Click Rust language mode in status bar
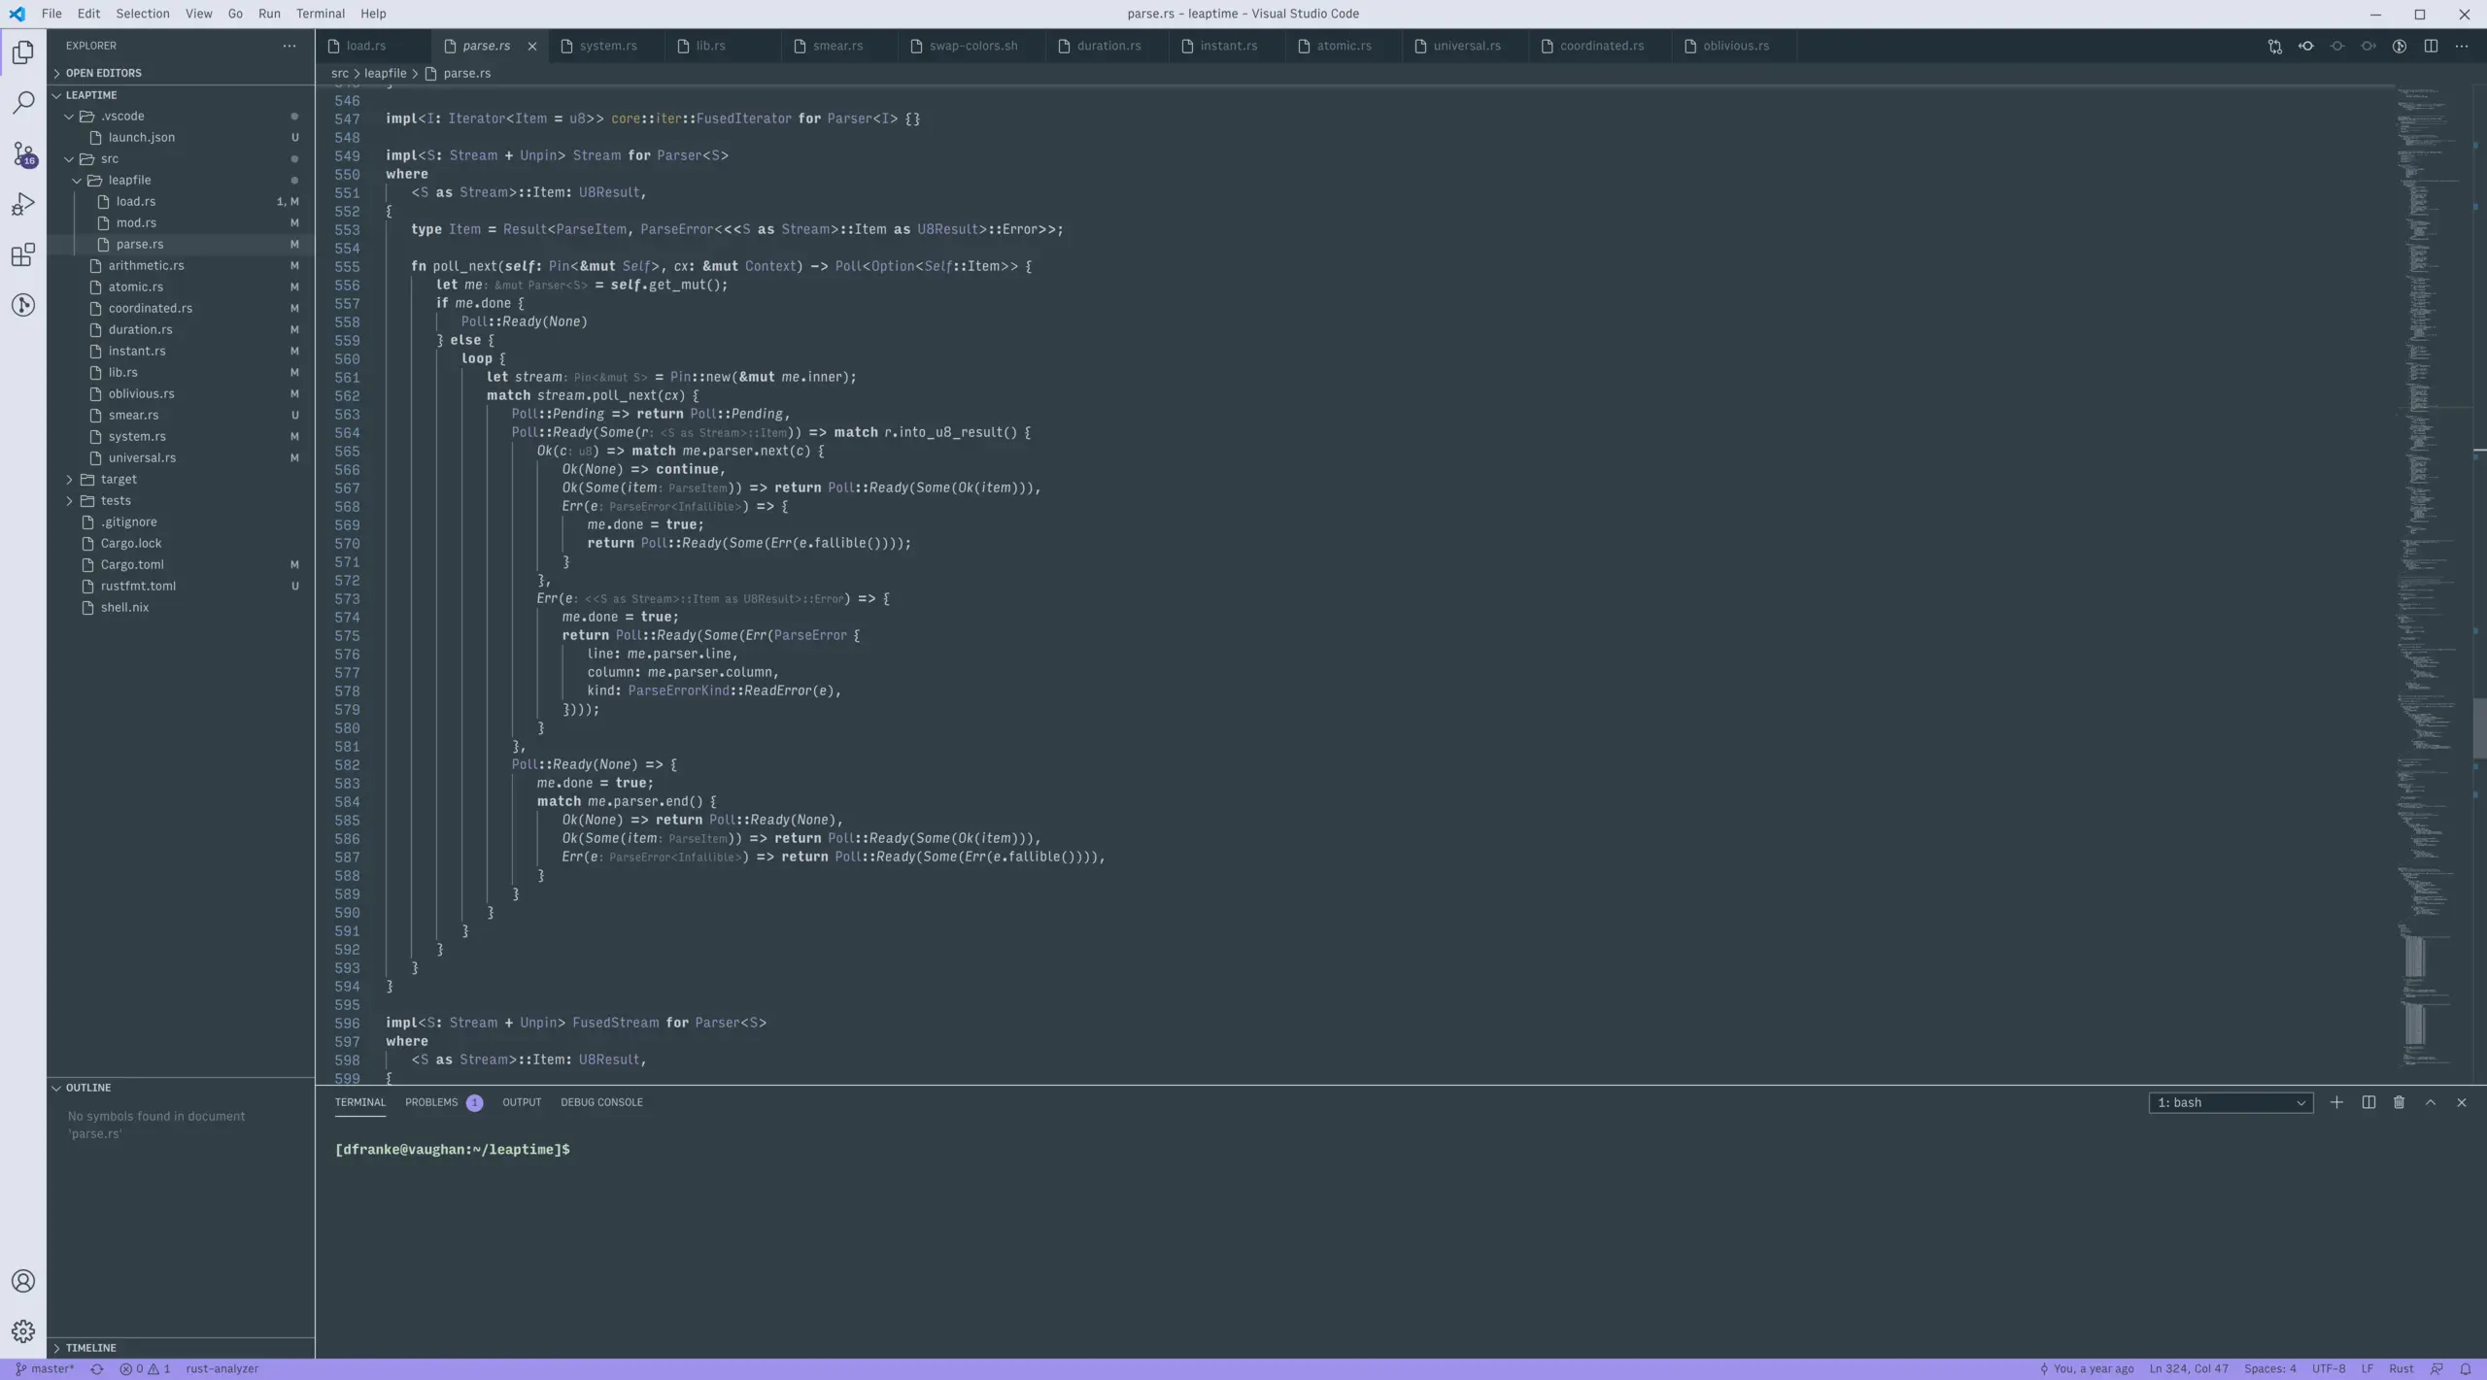 click(x=2401, y=1369)
